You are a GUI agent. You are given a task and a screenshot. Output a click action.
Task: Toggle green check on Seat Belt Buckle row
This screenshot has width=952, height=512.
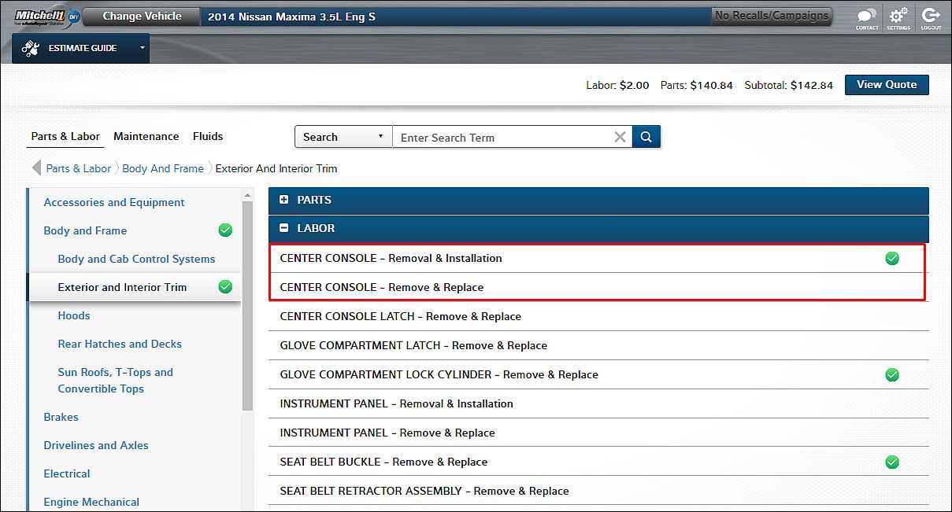click(891, 462)
